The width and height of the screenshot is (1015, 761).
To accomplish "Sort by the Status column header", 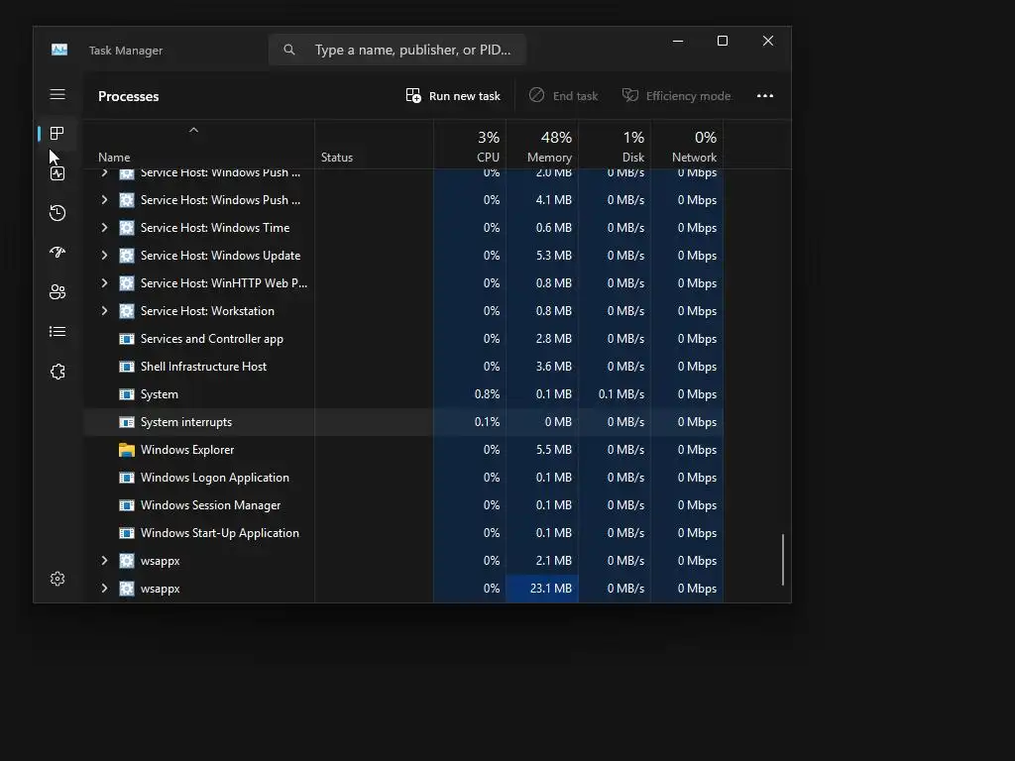I will (x=374, y=145).
